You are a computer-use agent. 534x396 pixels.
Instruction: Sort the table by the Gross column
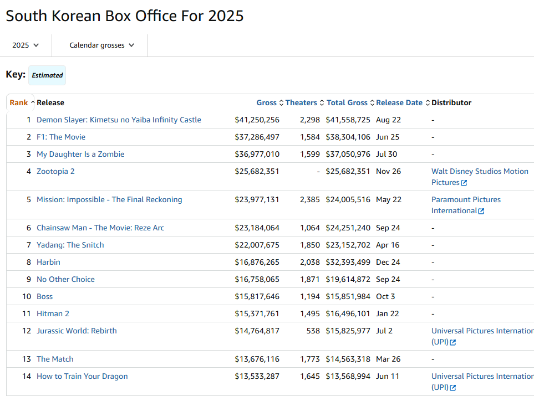click(x=266, y=103)
